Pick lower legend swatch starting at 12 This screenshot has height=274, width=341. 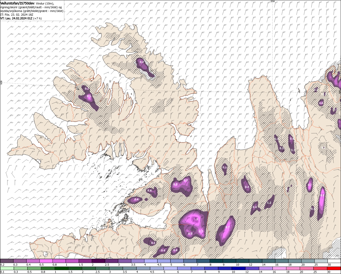[x=252, y=268]
